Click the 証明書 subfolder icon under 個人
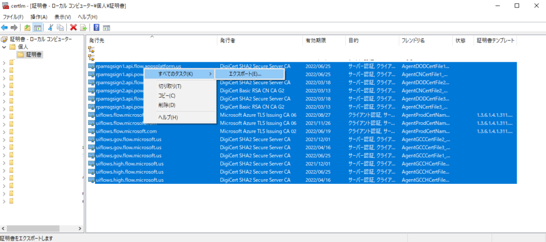 [21, 54]
